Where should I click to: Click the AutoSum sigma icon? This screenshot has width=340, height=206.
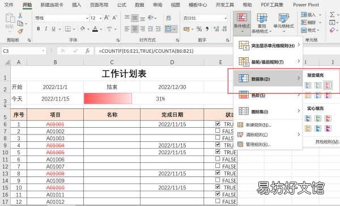[332, 15]
